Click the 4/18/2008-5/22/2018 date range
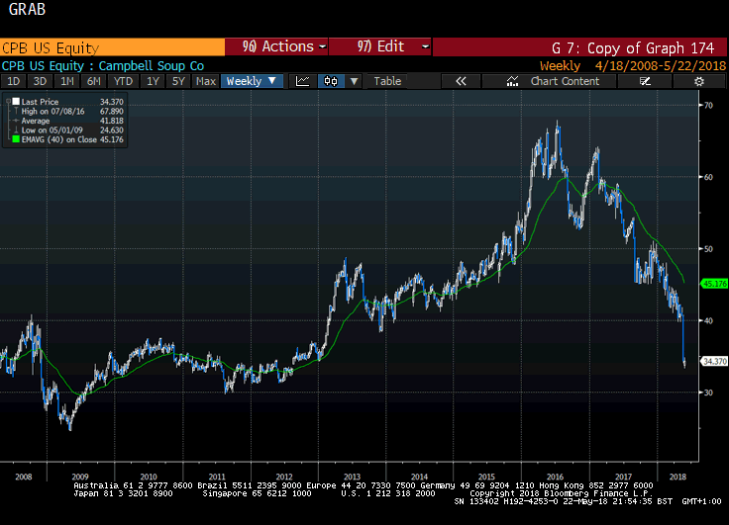 661,66
